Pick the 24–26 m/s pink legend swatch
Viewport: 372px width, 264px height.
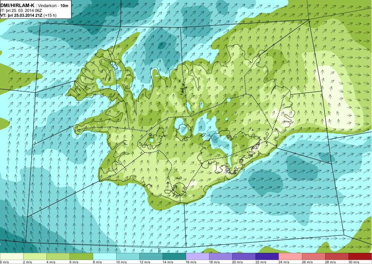pos(291,257)
